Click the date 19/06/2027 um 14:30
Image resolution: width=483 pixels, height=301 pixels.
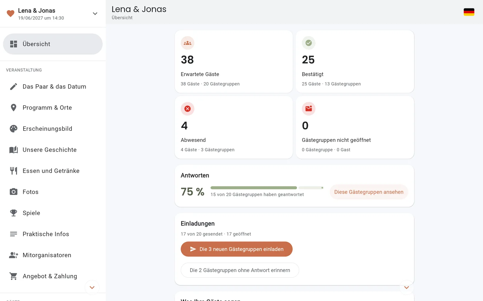41,18
